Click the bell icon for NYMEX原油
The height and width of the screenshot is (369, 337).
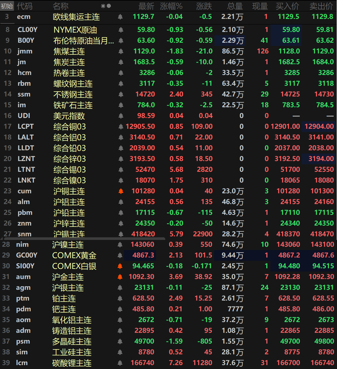click(x=121, y=30)
